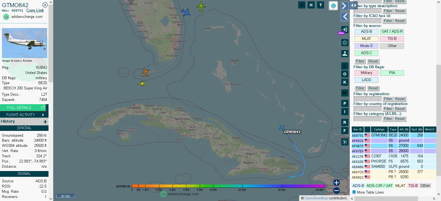Expand the History section with the plus
Image resolution: width=441 pixels, height=201 pixels.
coord(45,122)
